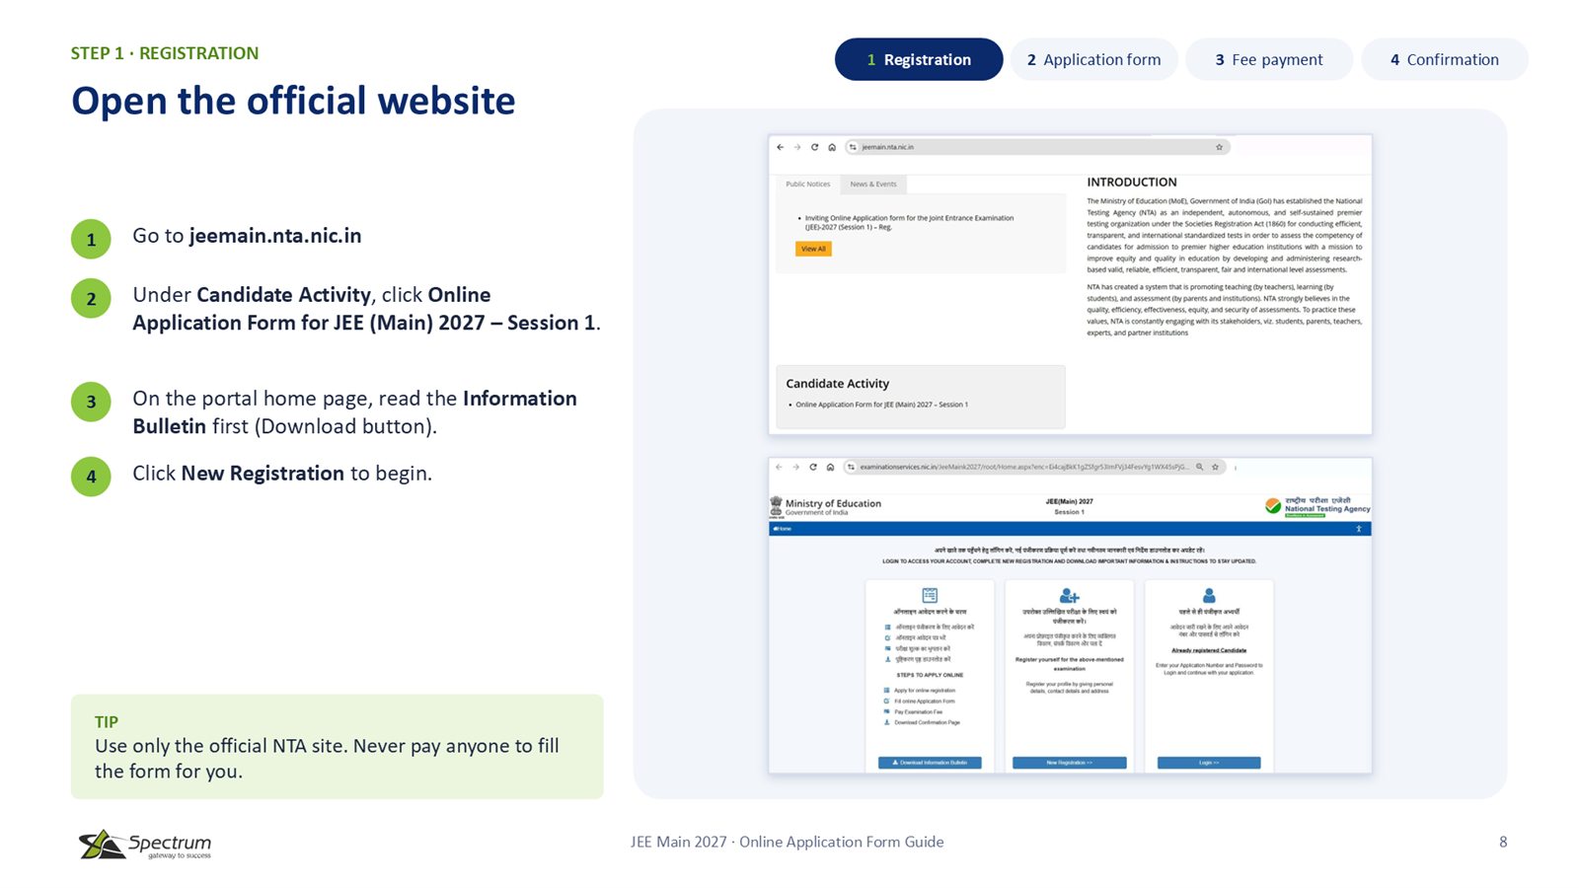Reload the examinationservices.nic.in page
1579x888 pixels.
[x=813, y=467]
